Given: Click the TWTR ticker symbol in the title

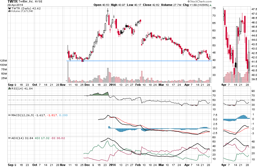Looking at the screenshot, I should coord(12,2).
